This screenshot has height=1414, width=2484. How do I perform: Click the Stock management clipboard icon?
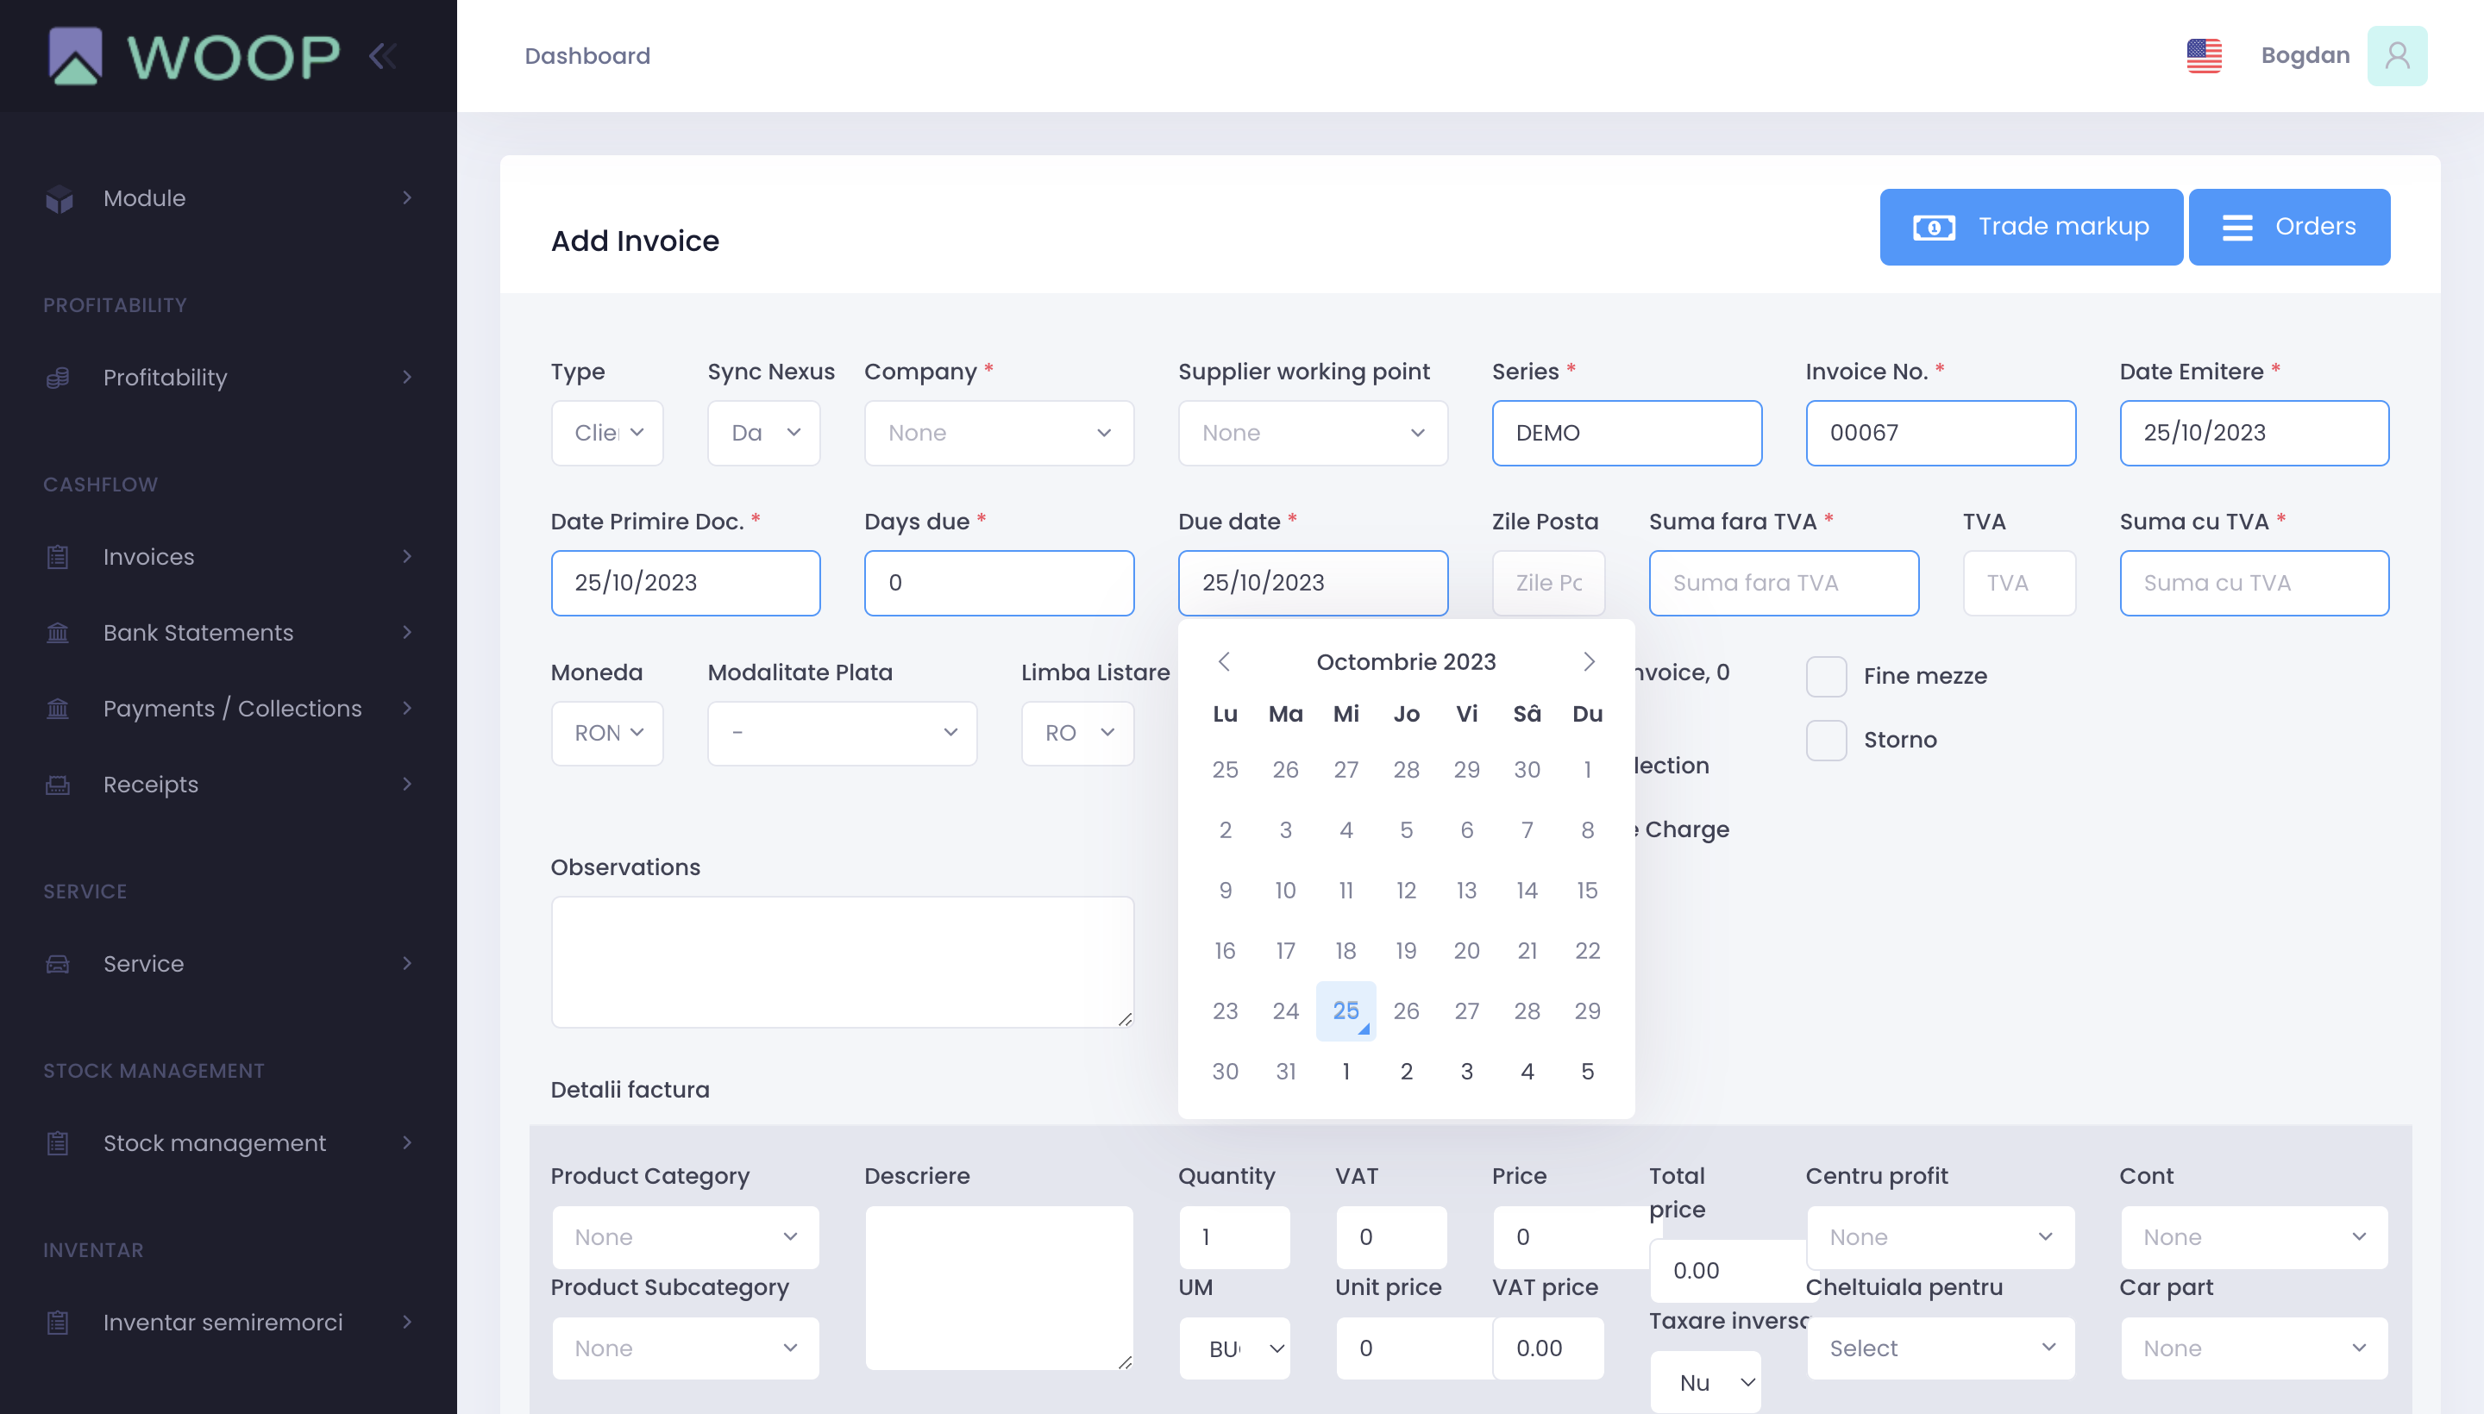pos(59,1143)
